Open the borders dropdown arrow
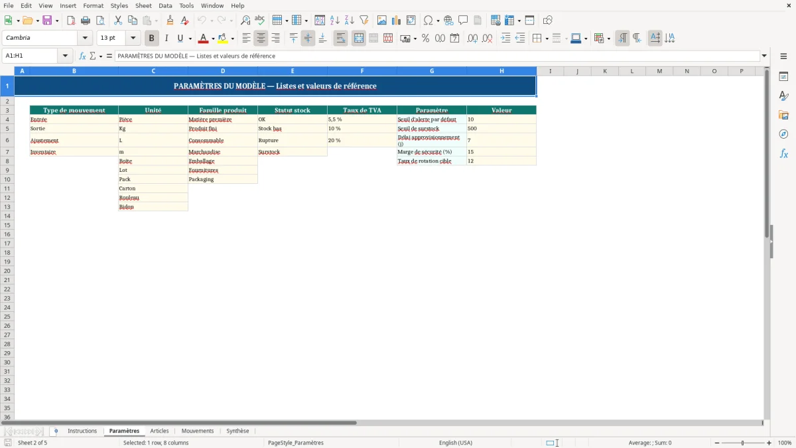 click(x=547, y=38)
